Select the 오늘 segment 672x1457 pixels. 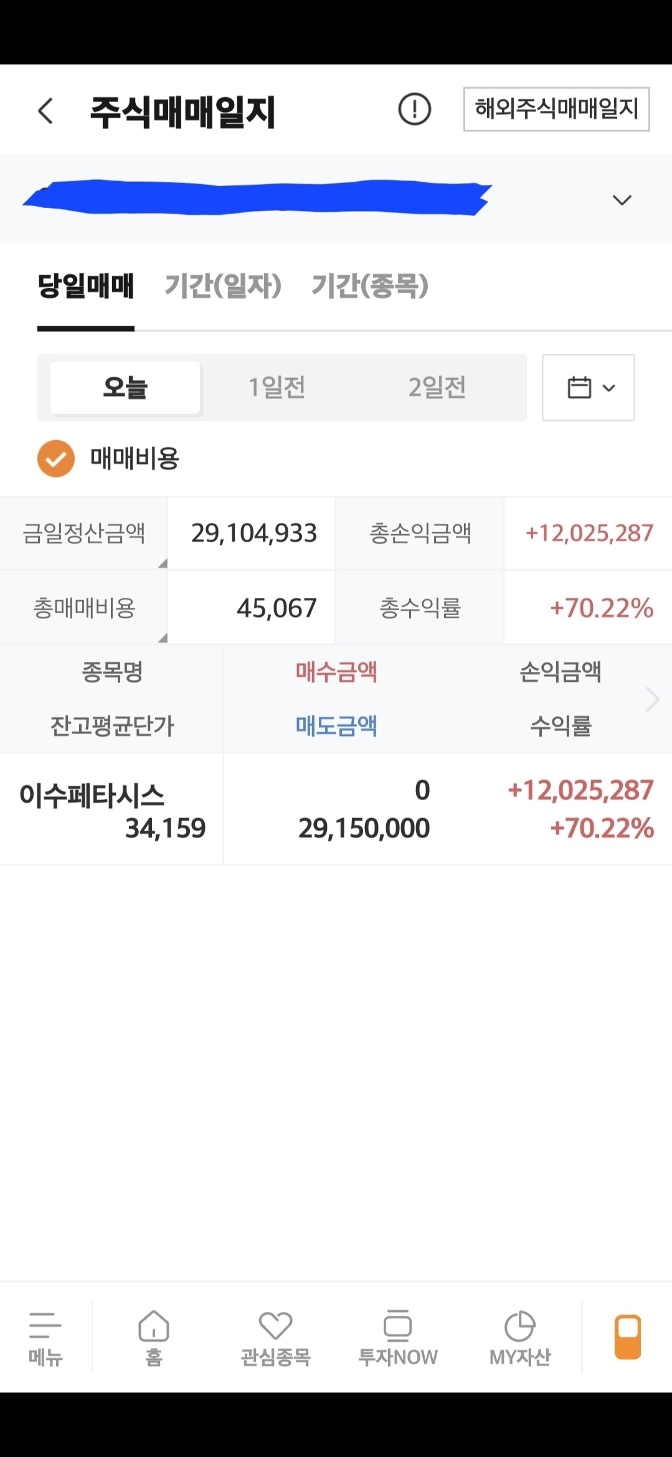125,387
